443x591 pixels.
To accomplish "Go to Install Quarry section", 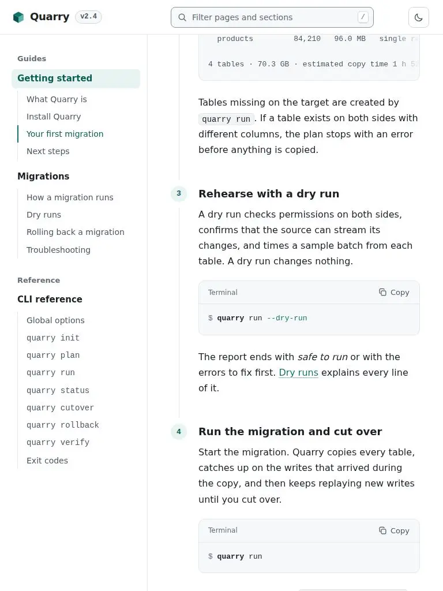I will [54, 117].
